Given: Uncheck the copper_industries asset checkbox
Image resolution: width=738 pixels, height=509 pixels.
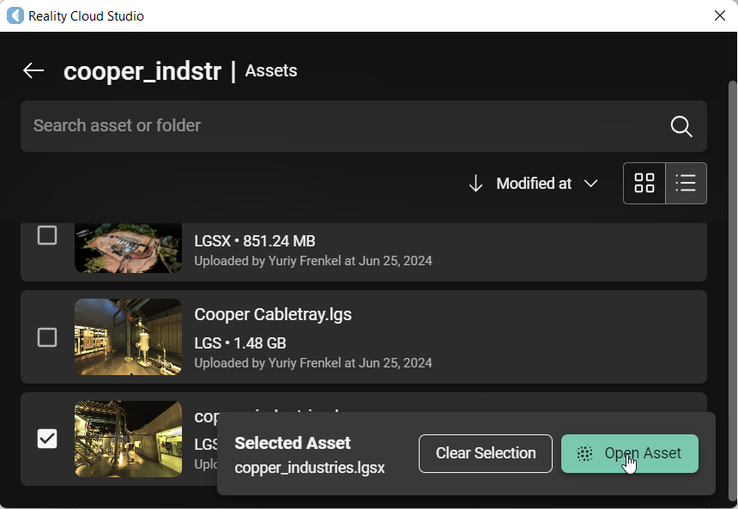Looking at the screenshot, I should point(47,439).
